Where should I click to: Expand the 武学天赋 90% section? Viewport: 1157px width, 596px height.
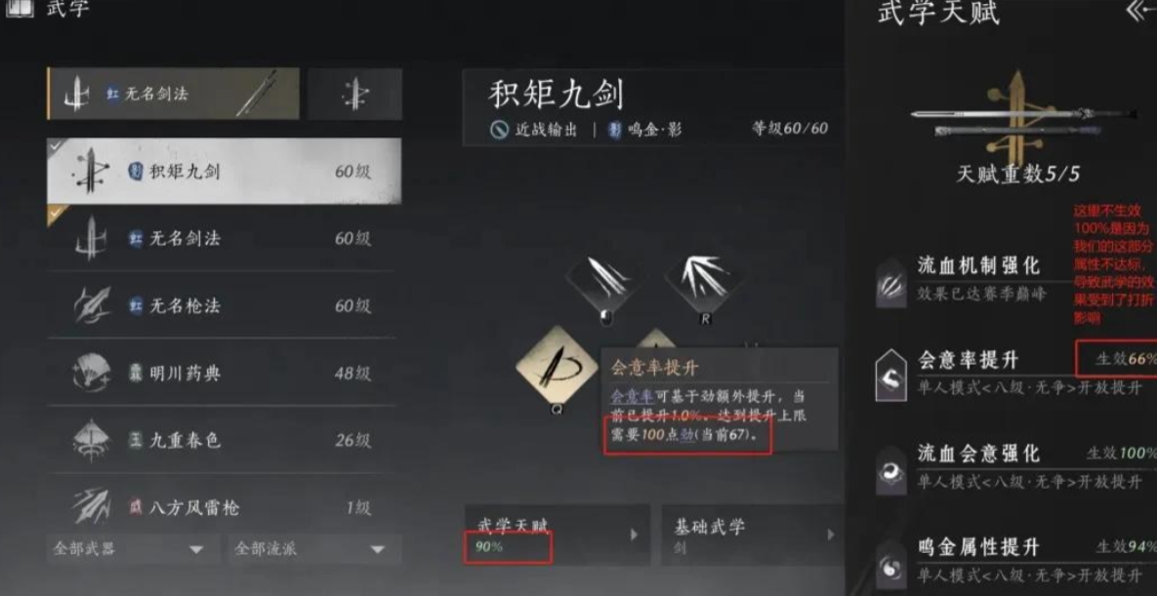click(x=558, y=535)
